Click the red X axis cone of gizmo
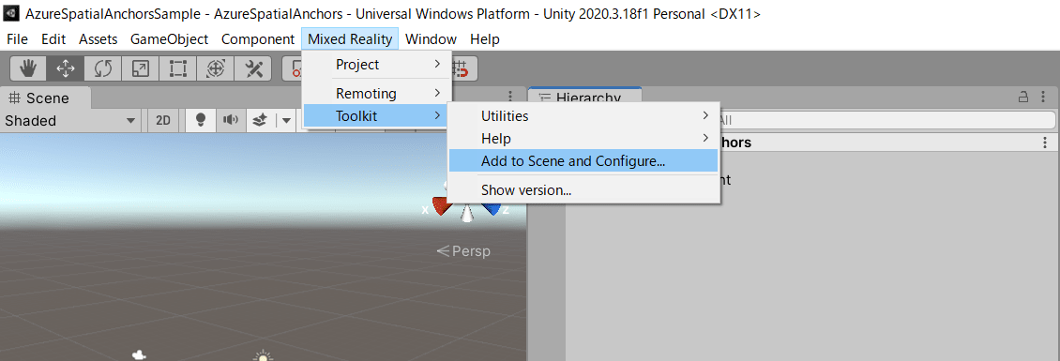Screen dimensions: 1060x361 [442, 205]
